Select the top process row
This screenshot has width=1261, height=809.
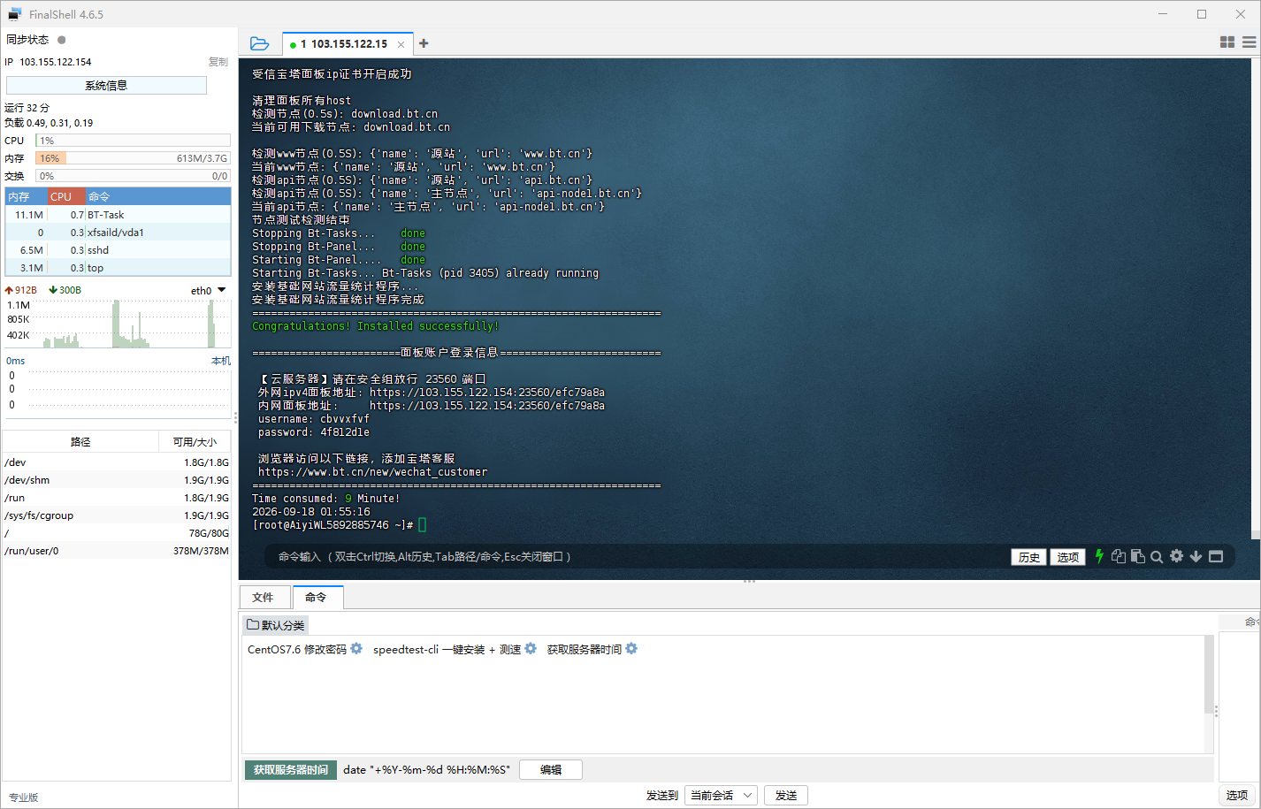(x=118, y=268)
